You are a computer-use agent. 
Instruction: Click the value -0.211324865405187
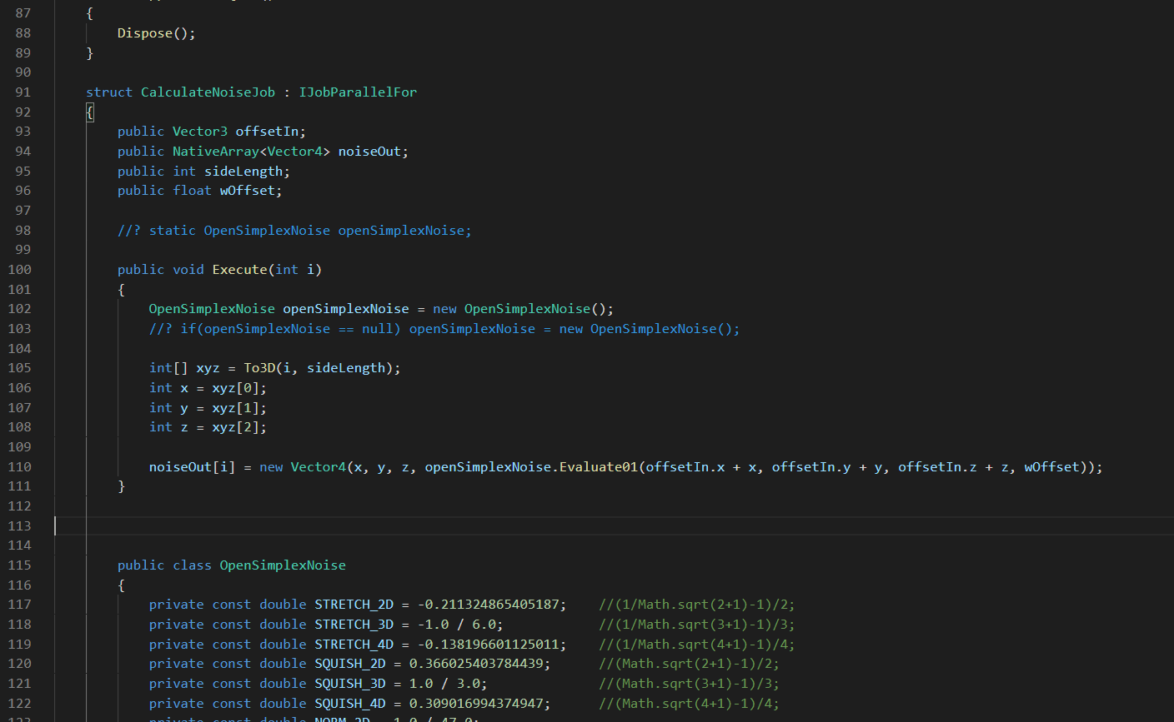pyautogui.click(x=488, y=605)
